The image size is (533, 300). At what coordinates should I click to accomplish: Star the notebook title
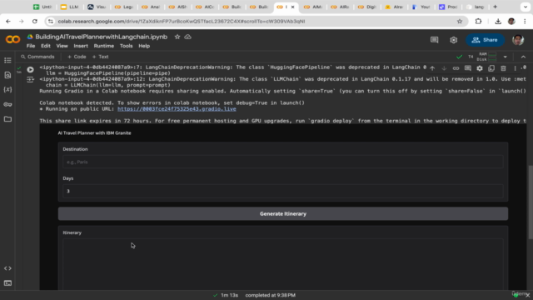[x=177, y=37]
